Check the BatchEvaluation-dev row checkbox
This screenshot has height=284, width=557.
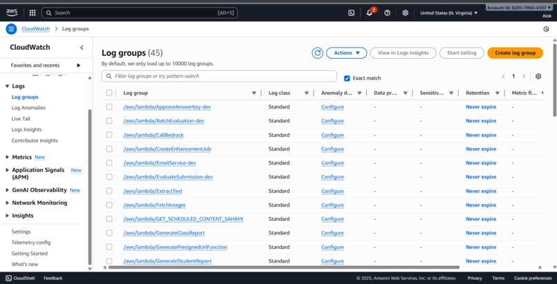[x=109, y=121]
